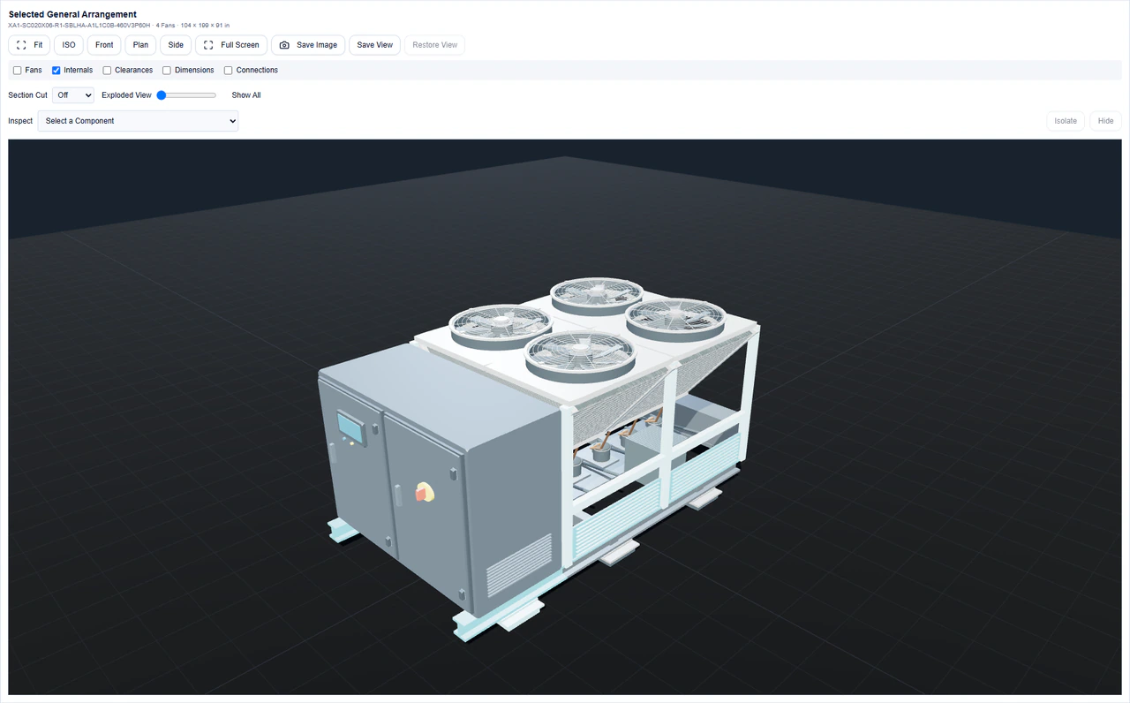Open the Inspect component dropdown
The width and height of the screenshot is (1130, 703).
pyautogui.click(x=139, y=121)
